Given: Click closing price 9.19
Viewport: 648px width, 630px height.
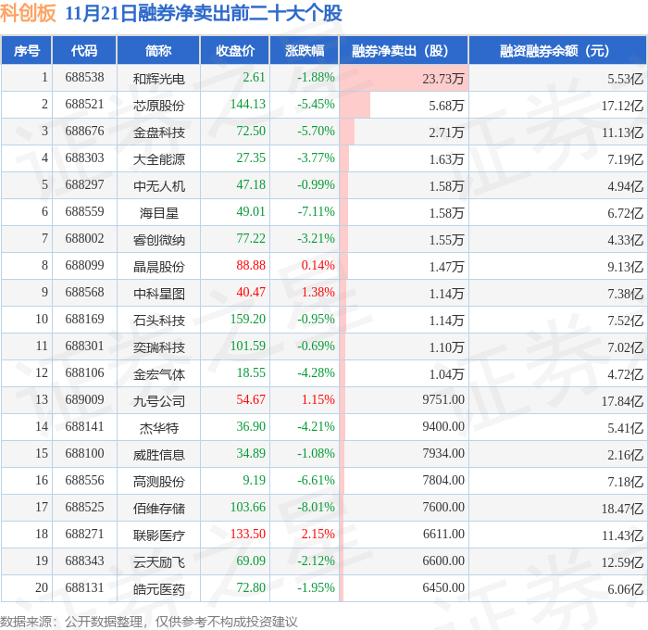Looking at the screenshot, I should [x=254, y=481].
